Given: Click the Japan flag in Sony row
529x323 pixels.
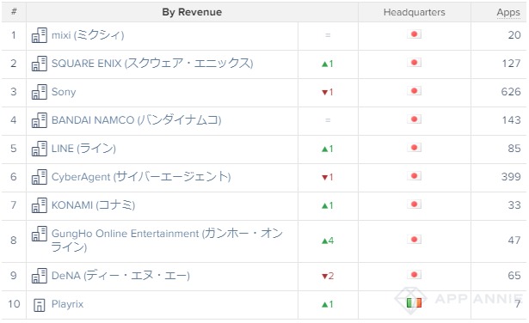Looking at the screenshot, I should tap(414, 90).
